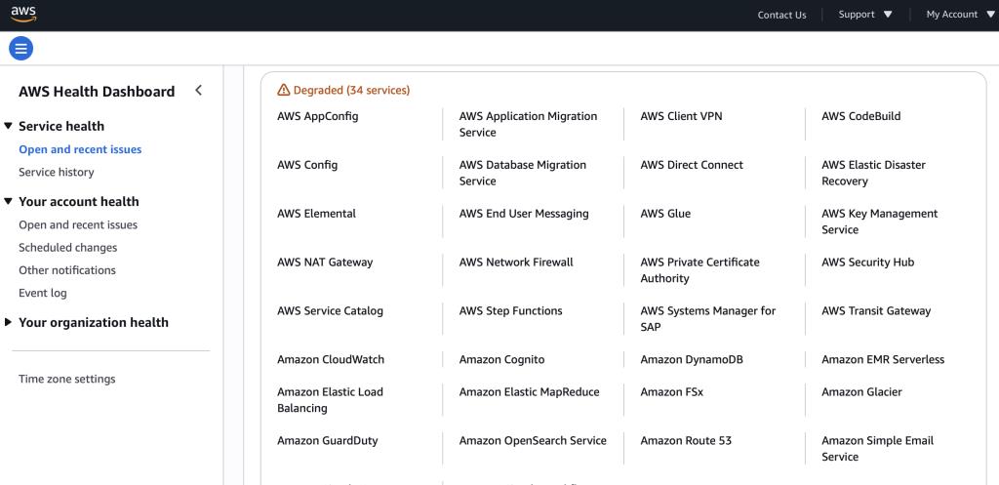Select AWS Security Hub
Viewport: 999px width, 485px height.
(x=867, y=262)
